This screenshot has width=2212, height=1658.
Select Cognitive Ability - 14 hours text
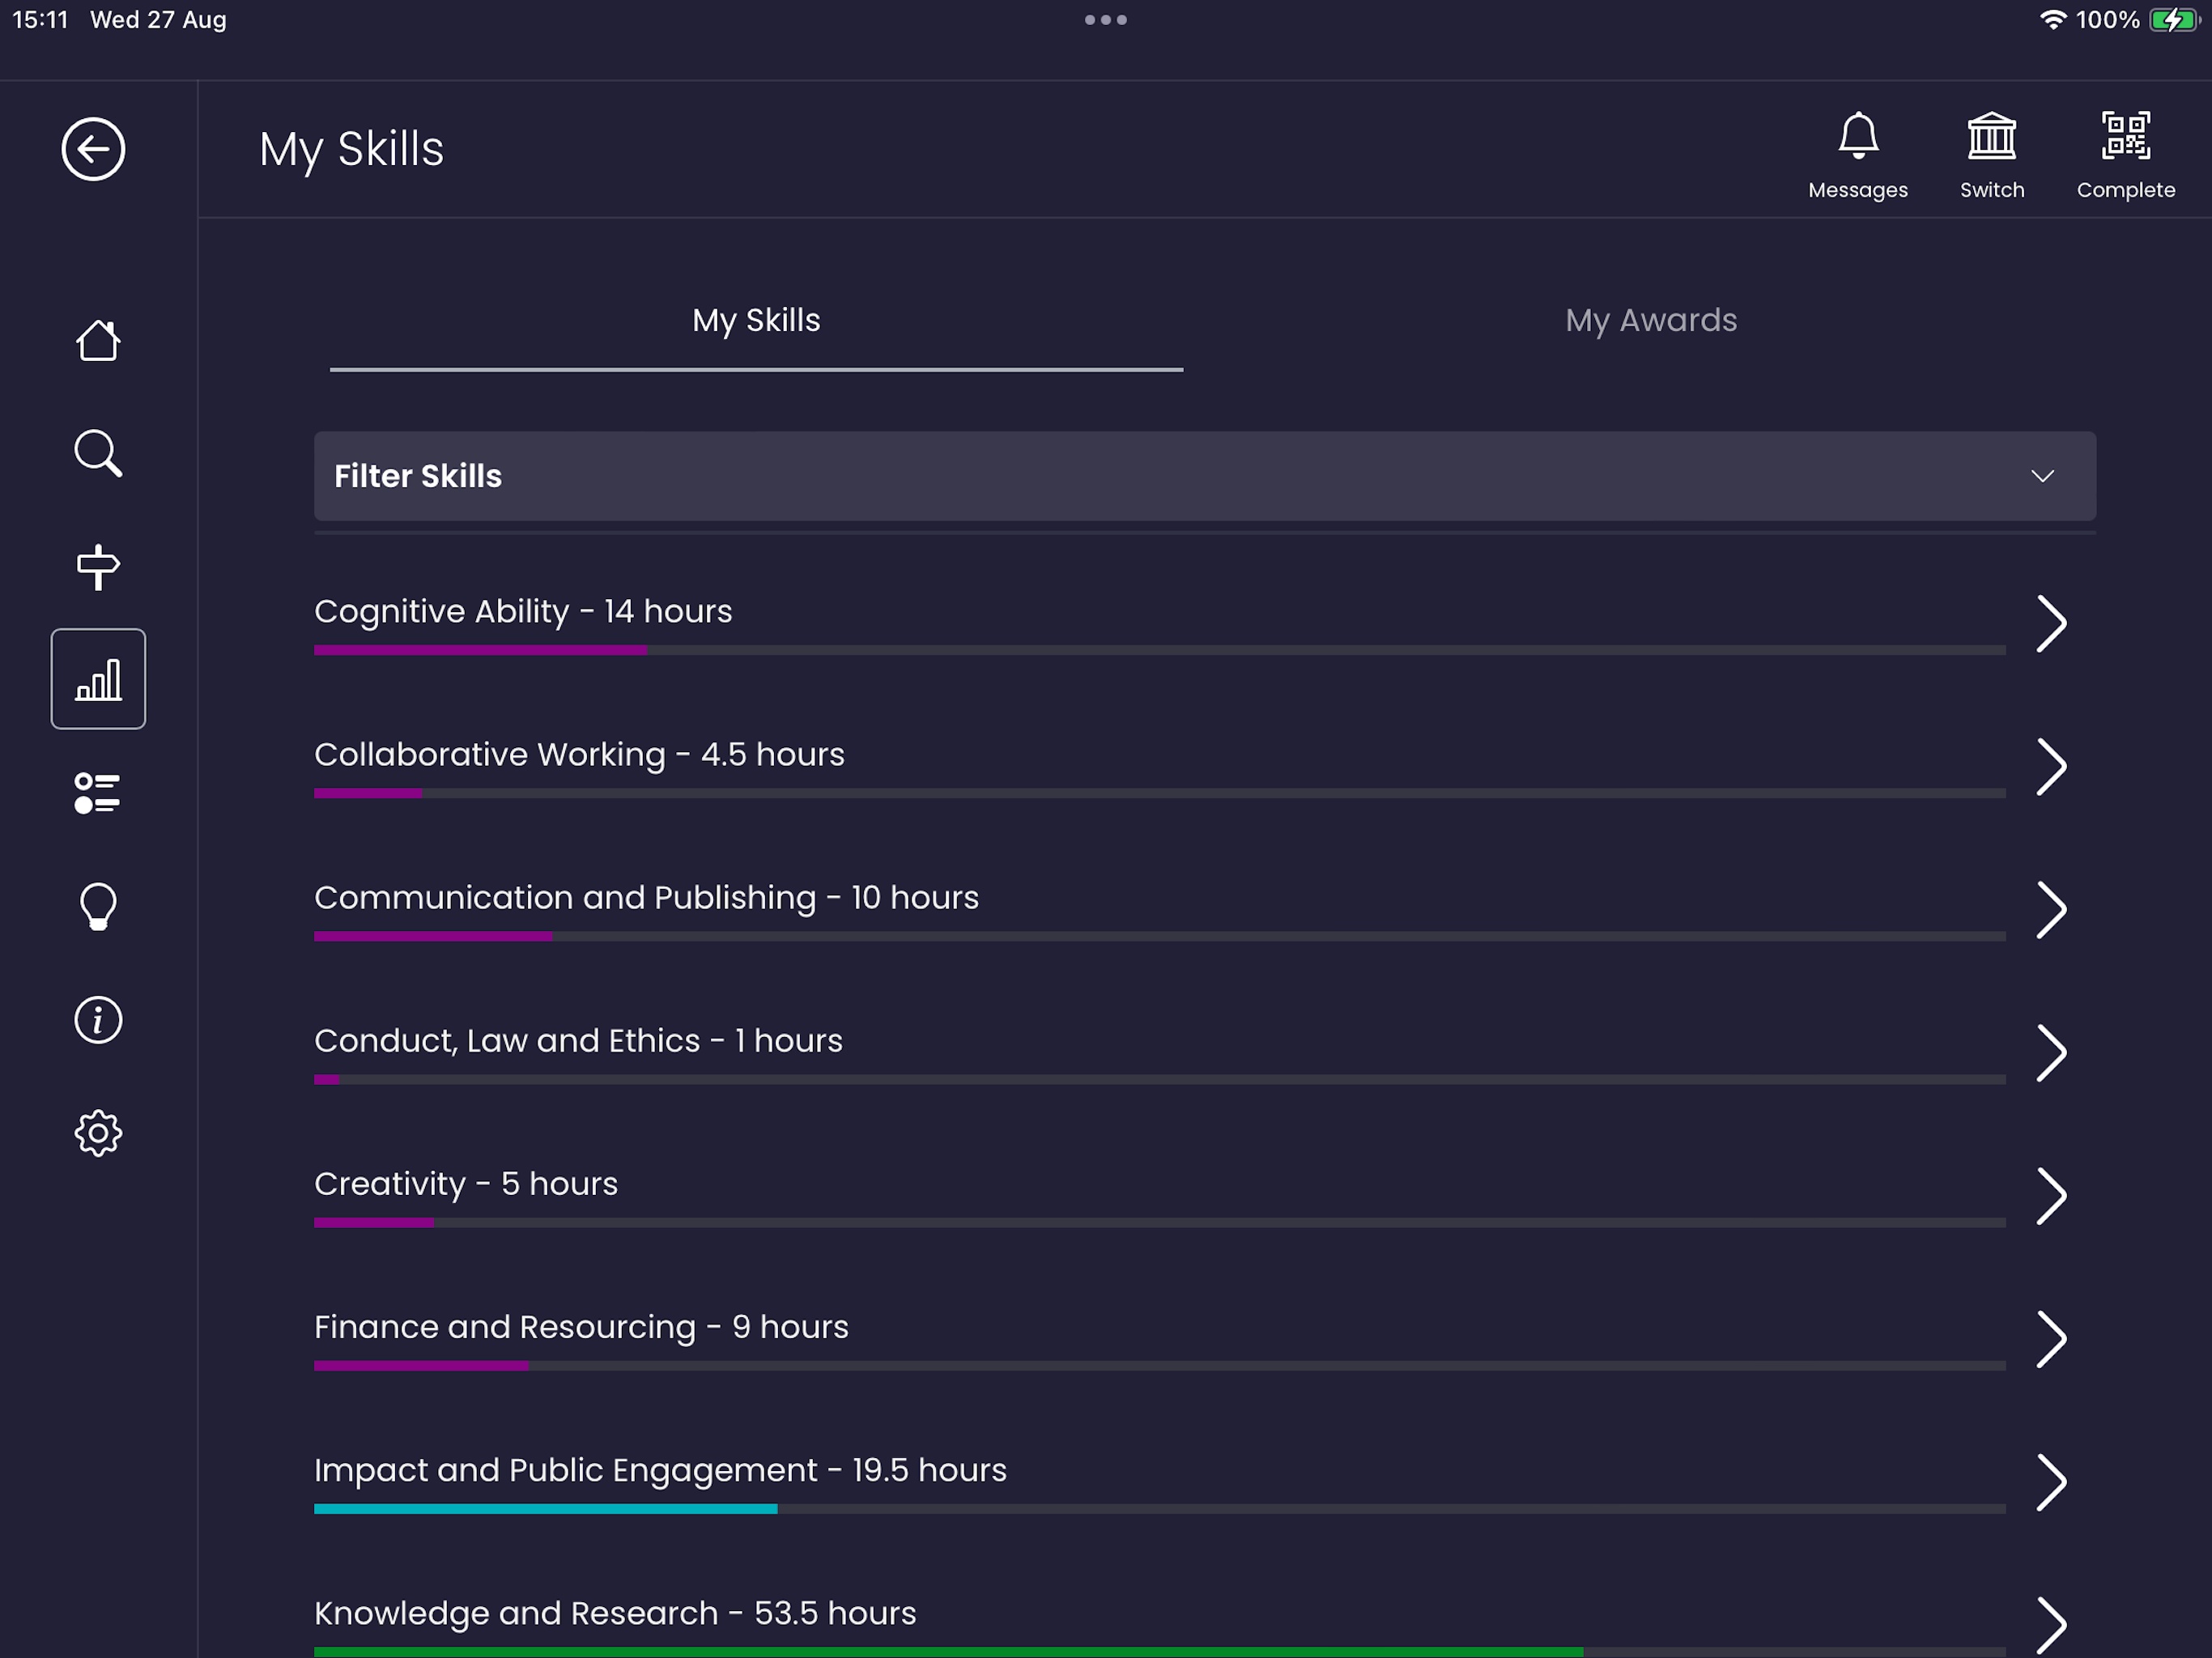[x=523, y=611]
